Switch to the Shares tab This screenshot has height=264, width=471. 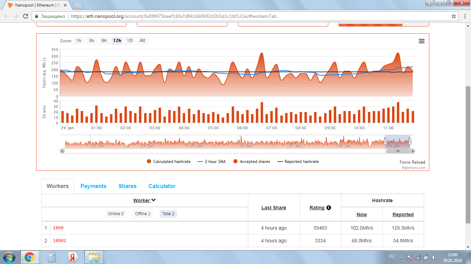(128, 186)
